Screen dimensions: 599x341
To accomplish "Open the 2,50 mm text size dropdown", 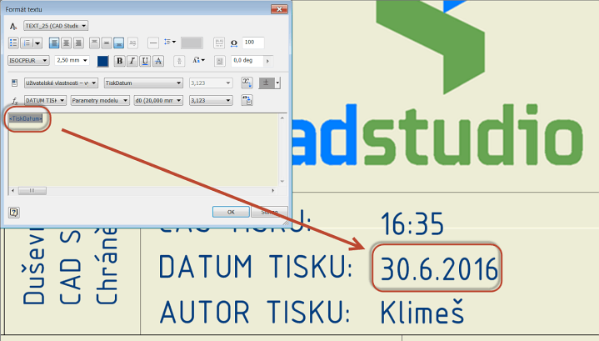I will [72, 60].
